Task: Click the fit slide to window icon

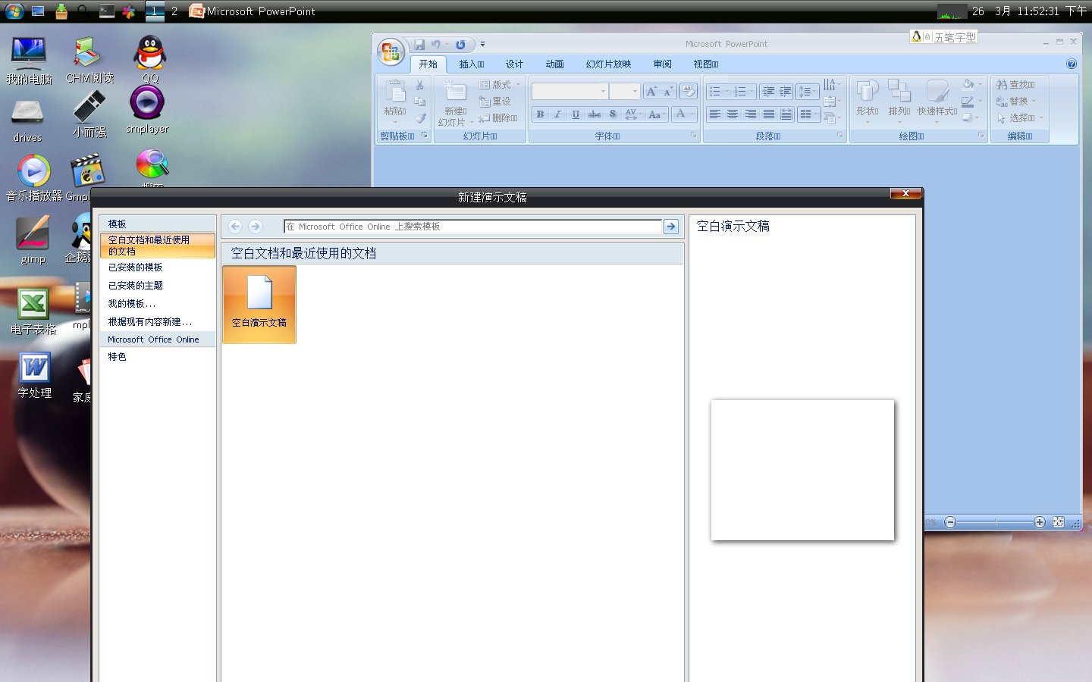Action: pos(1059,522)
